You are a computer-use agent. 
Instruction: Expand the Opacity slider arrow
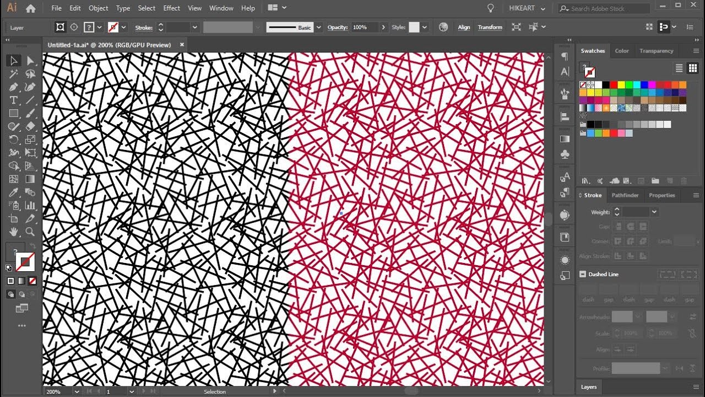point(383,27)
